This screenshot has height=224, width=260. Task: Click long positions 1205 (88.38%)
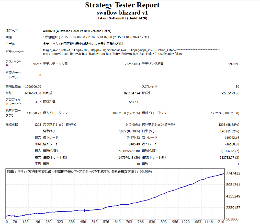(229, 125)
